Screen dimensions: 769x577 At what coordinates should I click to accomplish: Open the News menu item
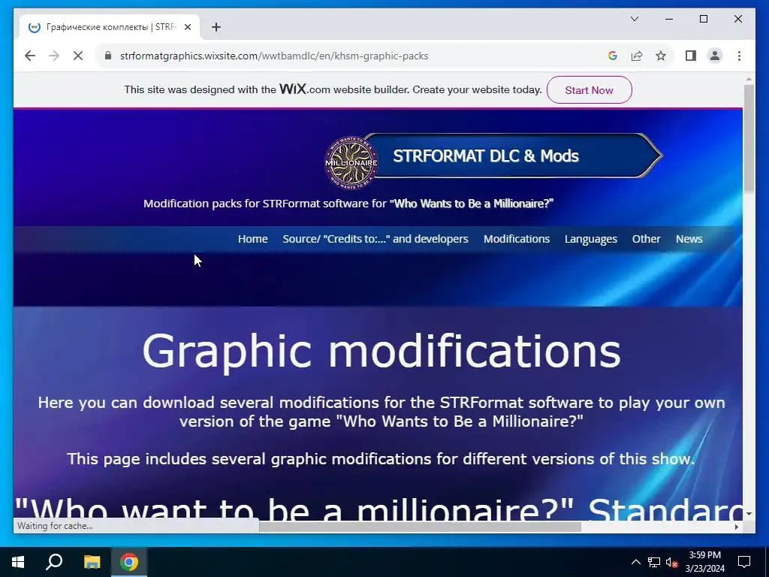689,239
